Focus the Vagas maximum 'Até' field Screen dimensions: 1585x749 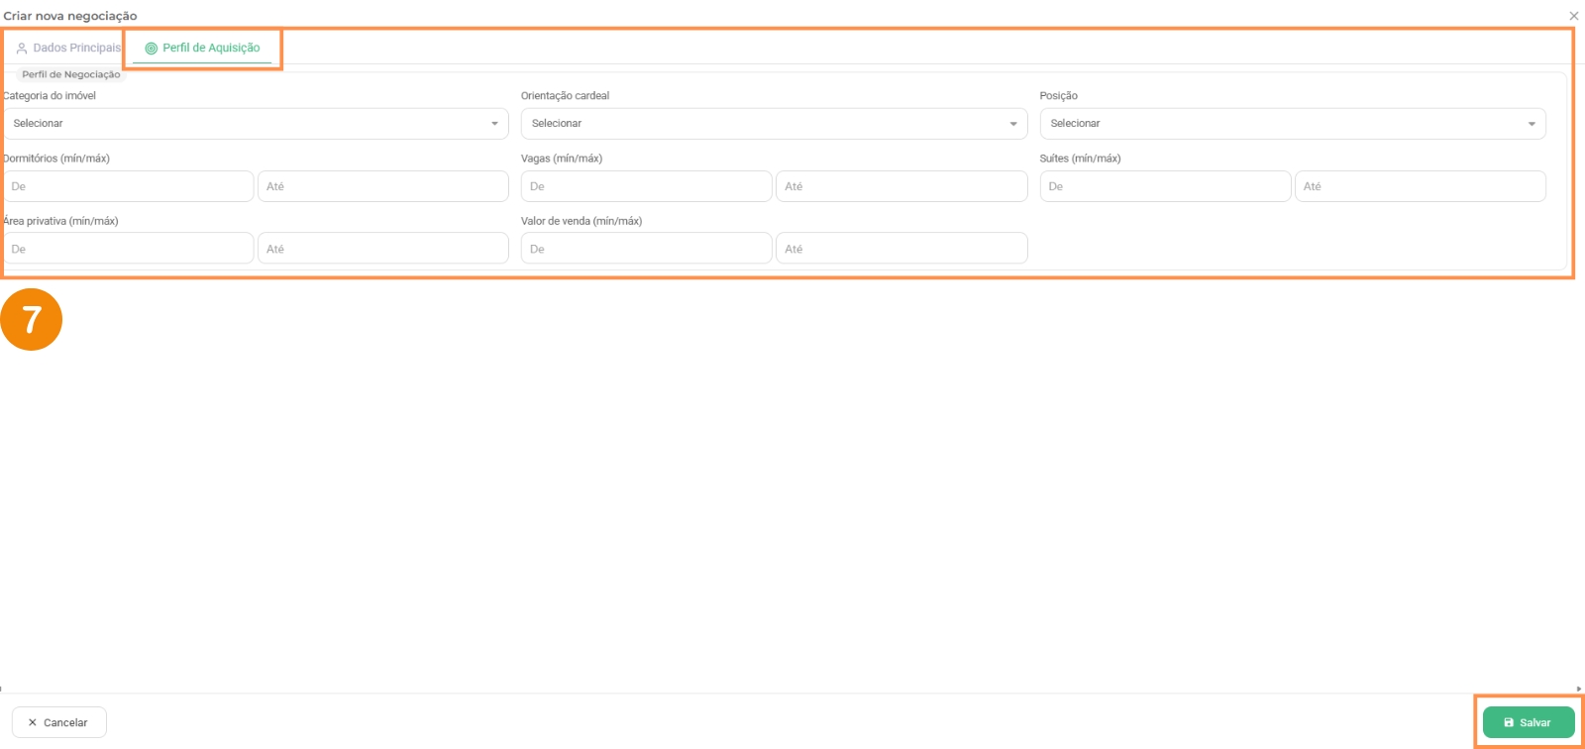(900, 186)
